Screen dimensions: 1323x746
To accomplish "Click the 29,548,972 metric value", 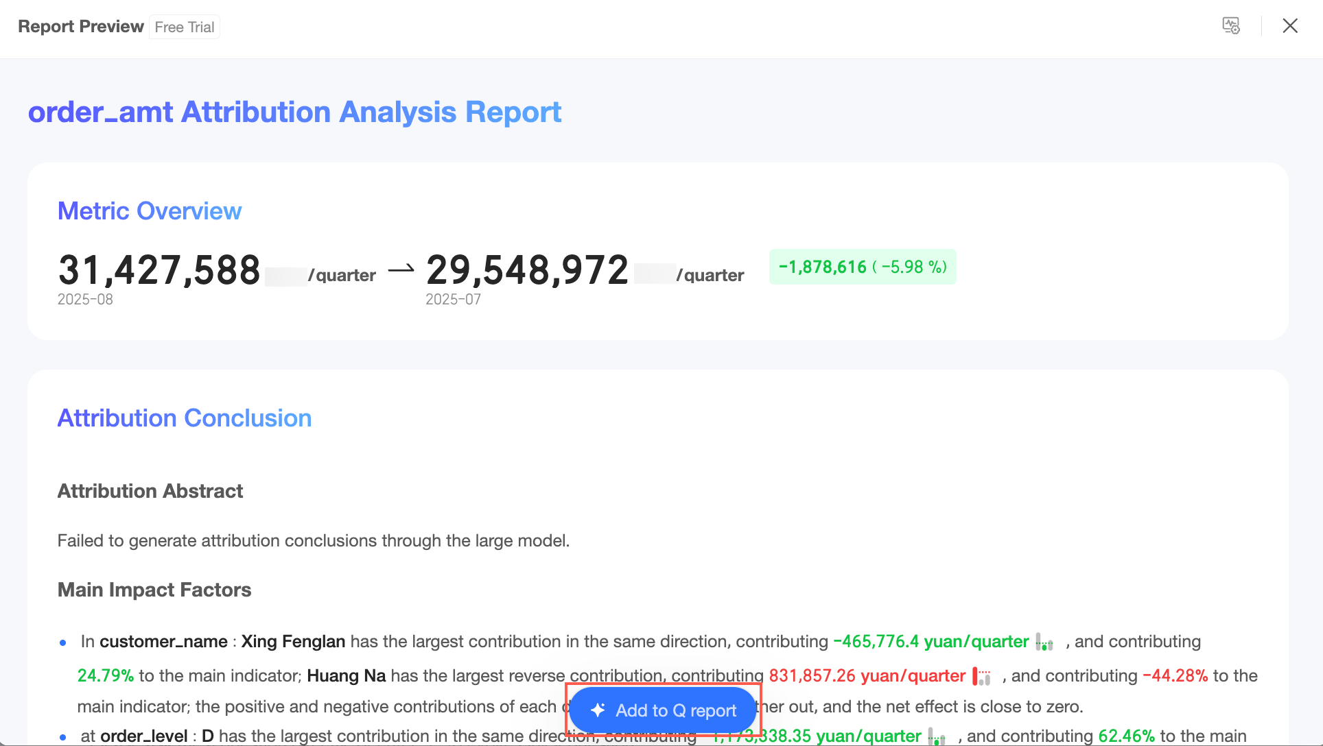I will pyautogui.click(x=527, y=269).
